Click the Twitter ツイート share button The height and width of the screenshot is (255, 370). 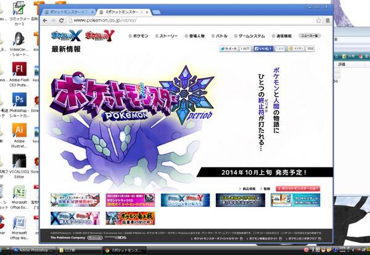click(228, 49)
